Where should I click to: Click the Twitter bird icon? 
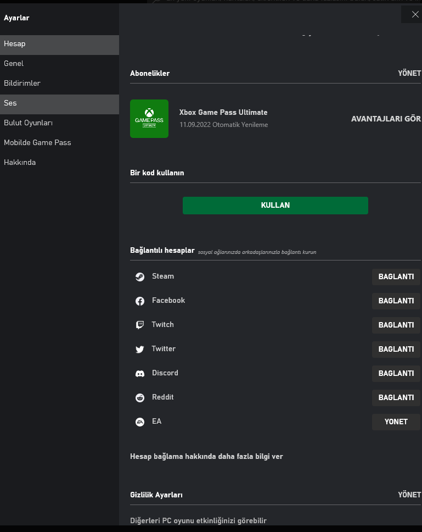click(140, 350)
